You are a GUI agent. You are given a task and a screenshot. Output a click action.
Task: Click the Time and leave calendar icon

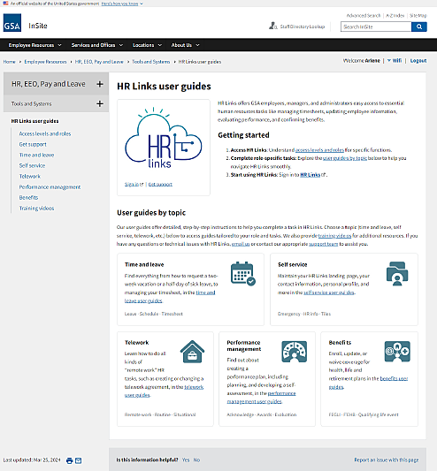click(x=243, y=274)
